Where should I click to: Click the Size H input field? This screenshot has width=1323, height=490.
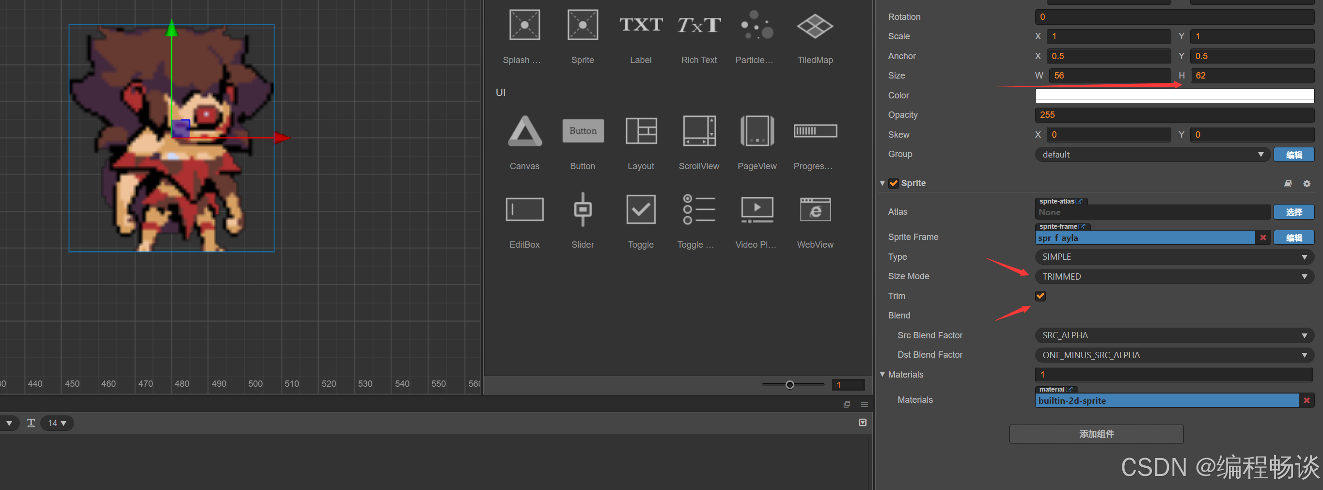click(x=1252, y=76)
